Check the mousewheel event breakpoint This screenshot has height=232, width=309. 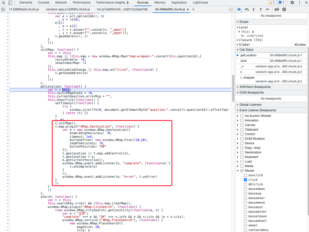pos(245,221)
